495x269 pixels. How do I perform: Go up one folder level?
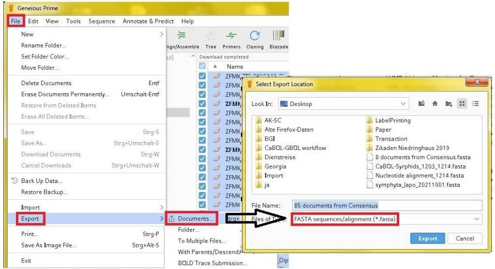[421, 103]
